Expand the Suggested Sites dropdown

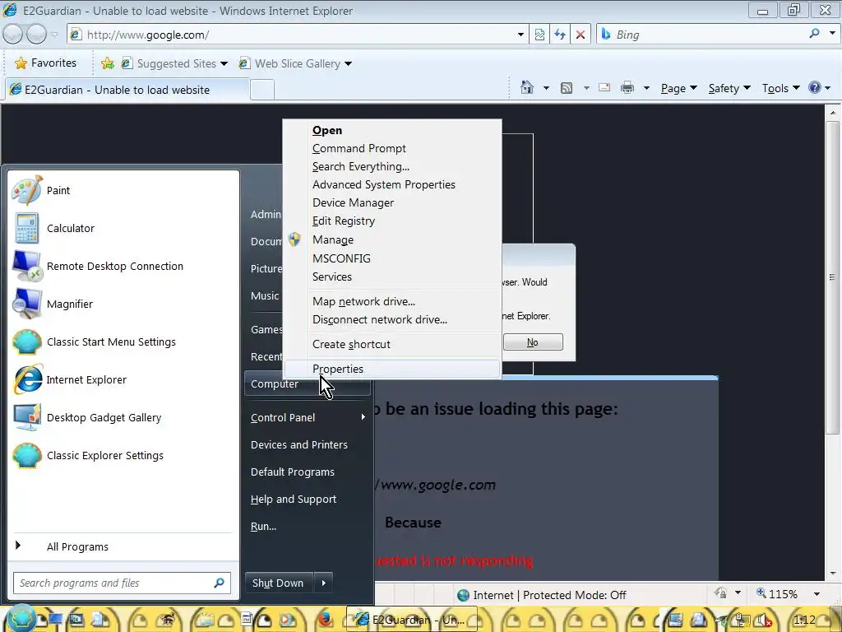(x=224, y=64)
